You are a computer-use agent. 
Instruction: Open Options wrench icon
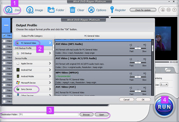pyautogui.click(x=91, y=10)
